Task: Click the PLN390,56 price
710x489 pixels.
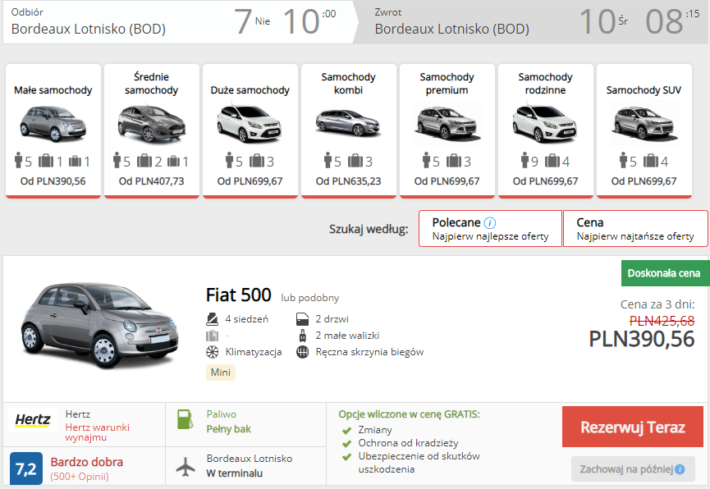Action: 641,339
